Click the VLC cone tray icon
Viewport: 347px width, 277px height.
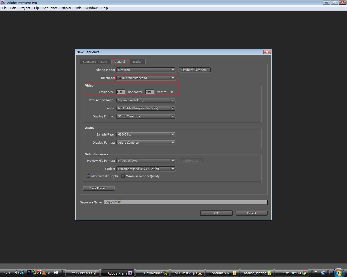(x=44, y=273)
